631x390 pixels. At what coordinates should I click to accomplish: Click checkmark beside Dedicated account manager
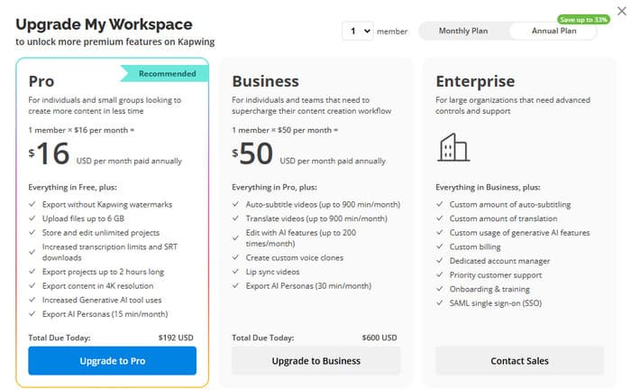pyautogui.click(x=440, y=261)
